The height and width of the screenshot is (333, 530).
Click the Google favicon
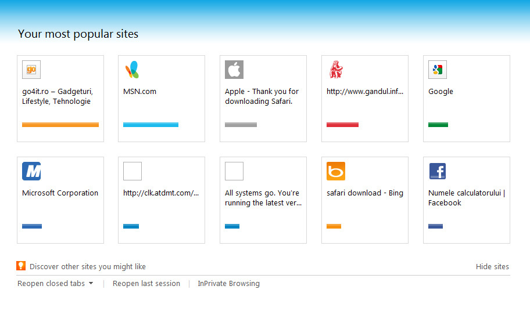tap(438, 70)
